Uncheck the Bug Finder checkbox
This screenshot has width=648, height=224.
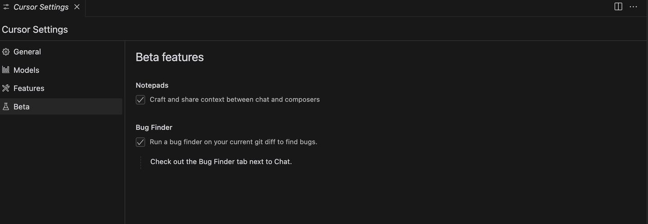(x=140, y=142)
